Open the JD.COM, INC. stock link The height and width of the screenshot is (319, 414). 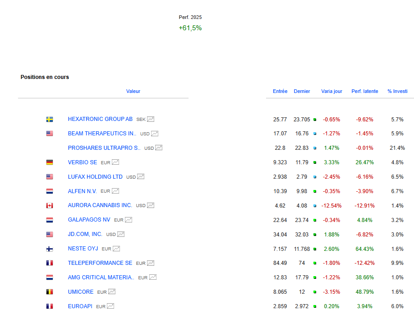[x=85, y=234]
